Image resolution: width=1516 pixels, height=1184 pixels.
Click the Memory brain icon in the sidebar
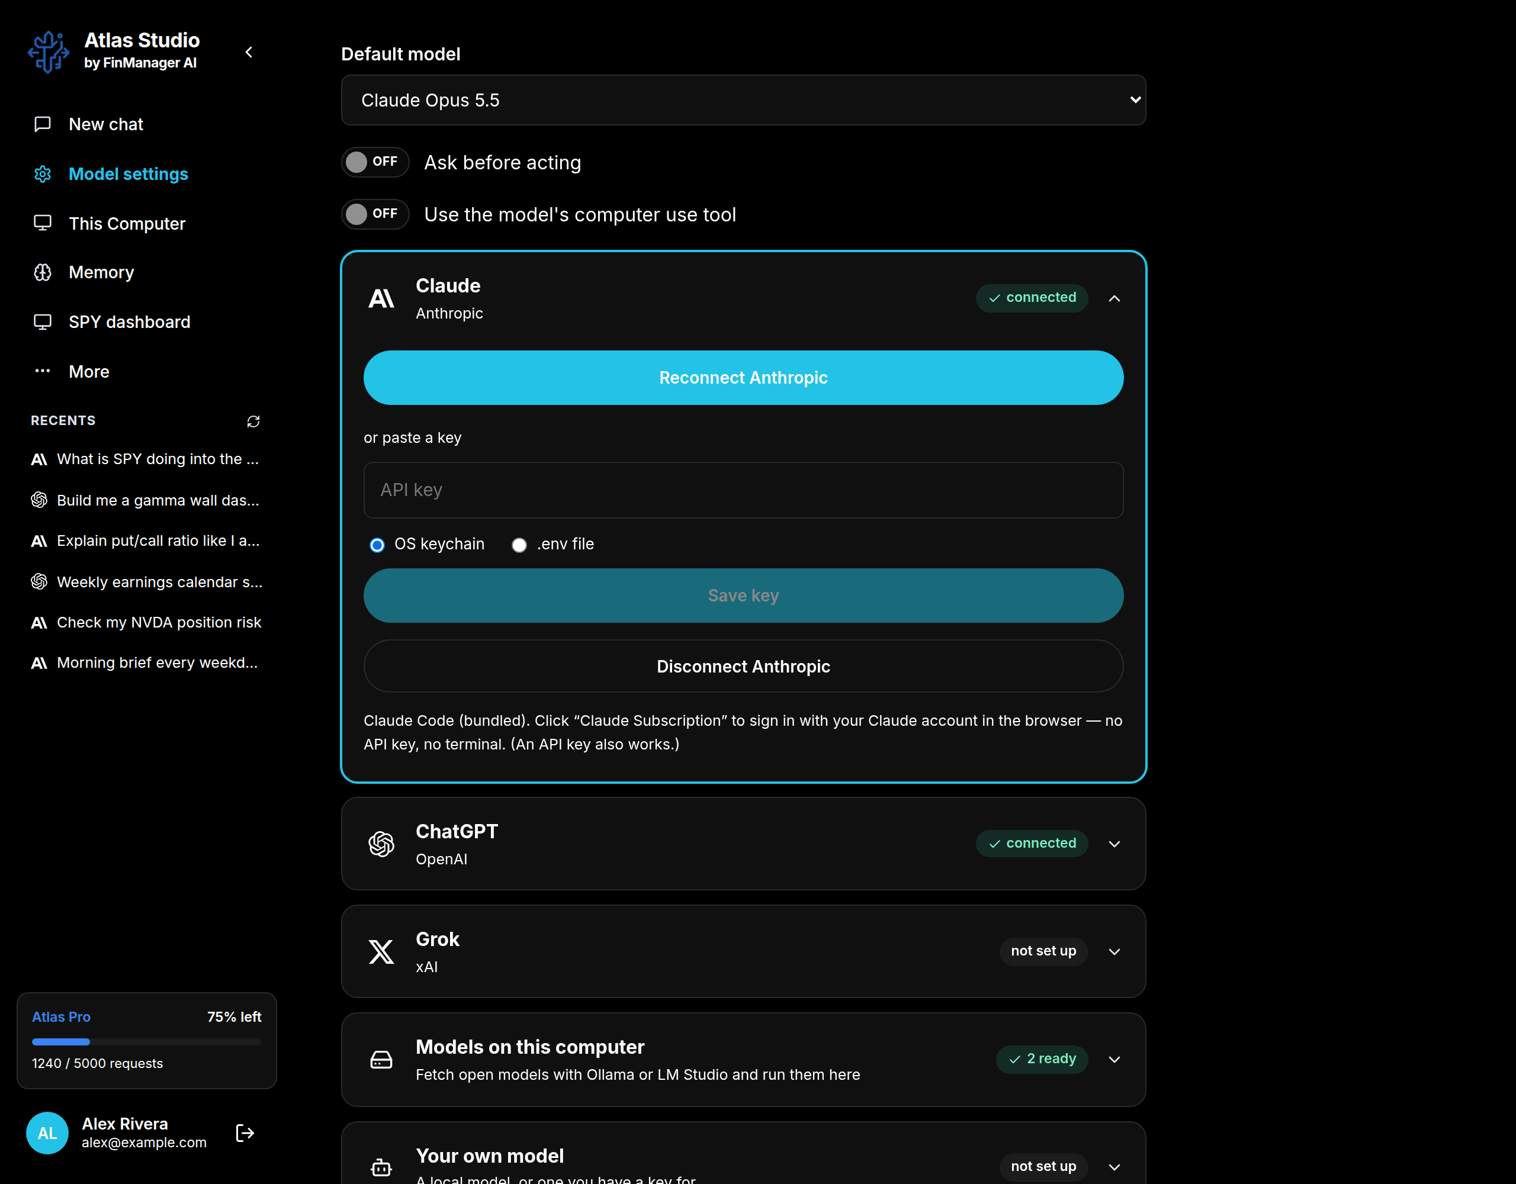point(43,272)
